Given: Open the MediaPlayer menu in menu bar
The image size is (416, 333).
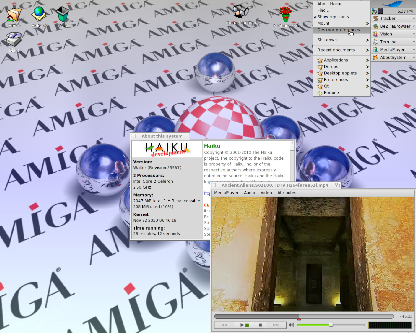Looking at the screenshot, I should coord(226,193).
